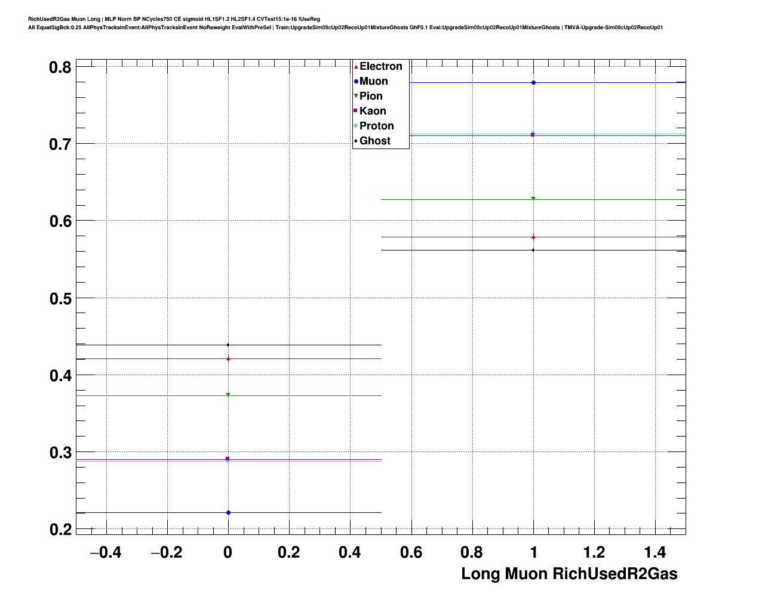Click the "Ghost" text label in legend
Image resolution: width=762 pixels, height=594 pixels.
point(375,141)
